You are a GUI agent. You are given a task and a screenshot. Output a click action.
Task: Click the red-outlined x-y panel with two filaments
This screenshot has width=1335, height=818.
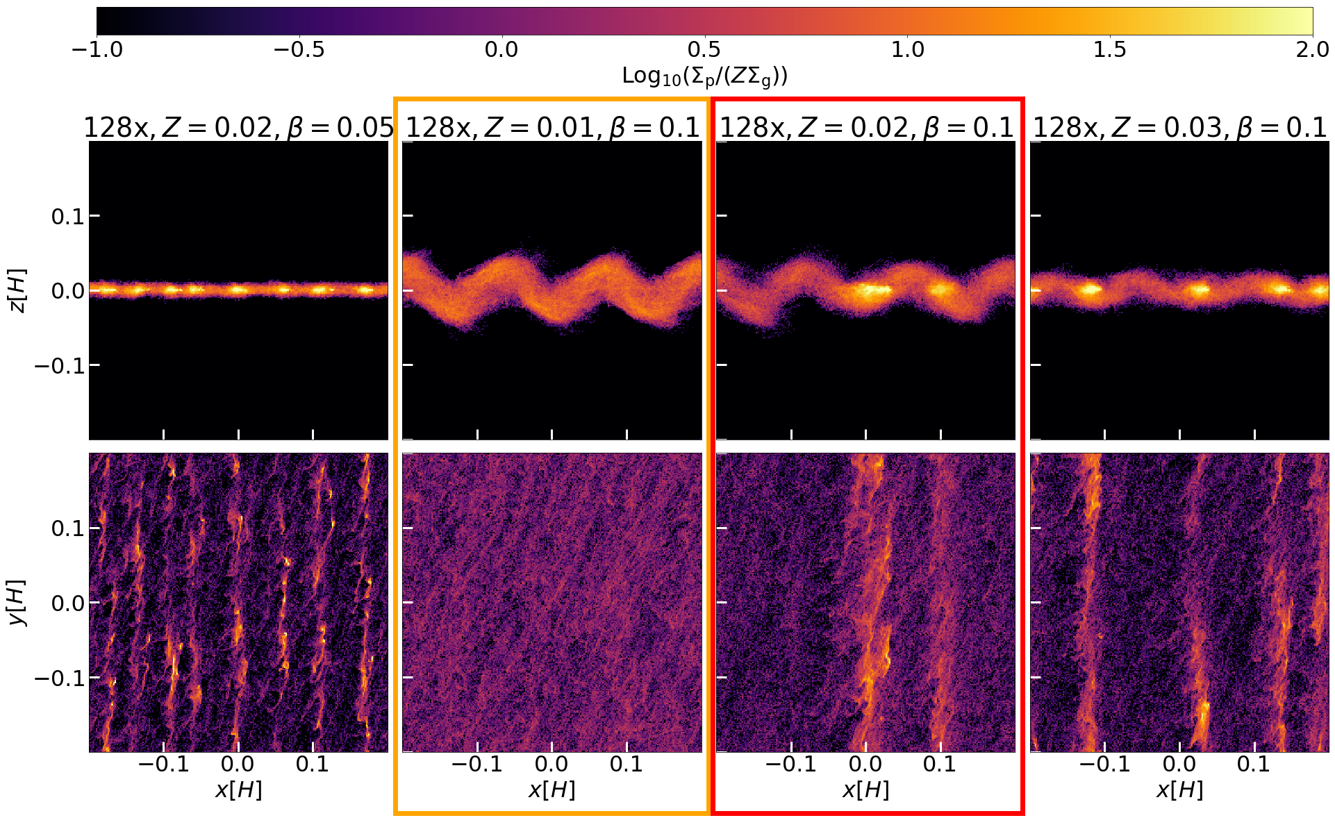click(866, 603)
